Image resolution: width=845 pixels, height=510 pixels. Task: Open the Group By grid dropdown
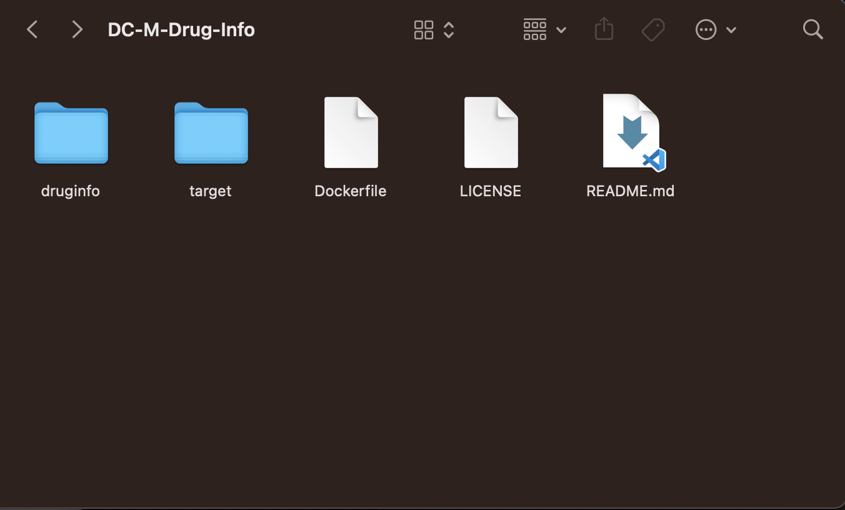pyautogui.click(x=544, y=29)
